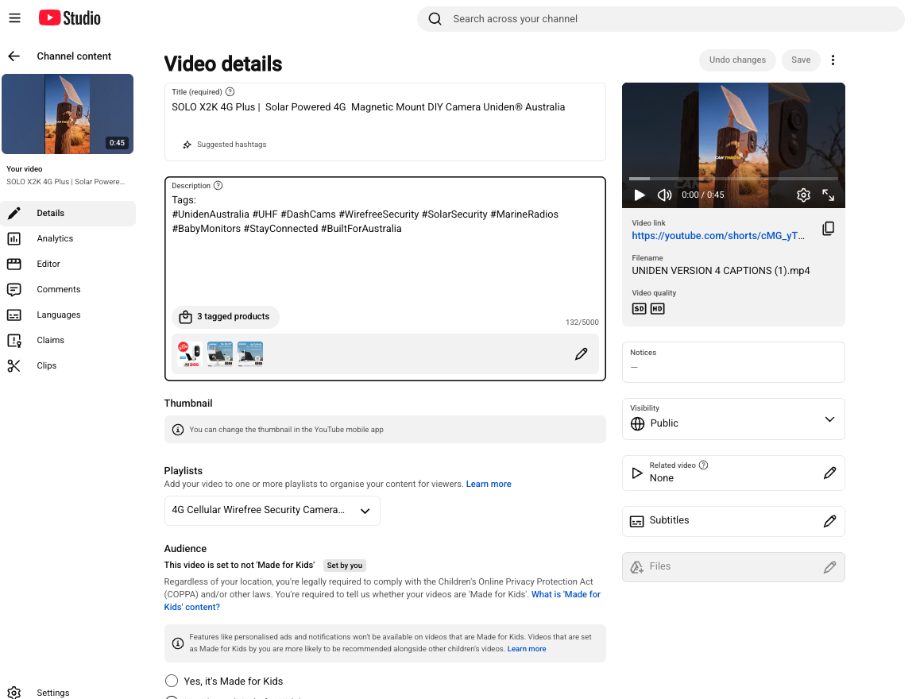
Task: Click the 3 tagged products chip
Action: 226,316
